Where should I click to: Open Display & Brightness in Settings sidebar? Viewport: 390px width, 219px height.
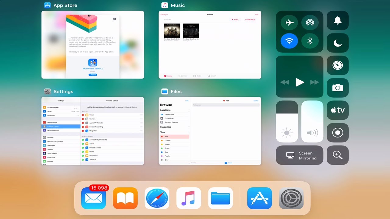(61, 141)
